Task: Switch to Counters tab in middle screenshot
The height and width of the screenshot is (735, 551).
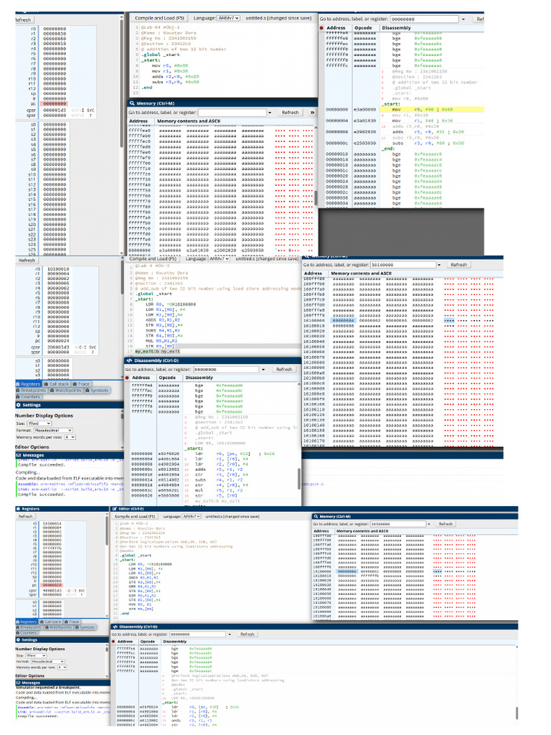Action: [28, 396]
